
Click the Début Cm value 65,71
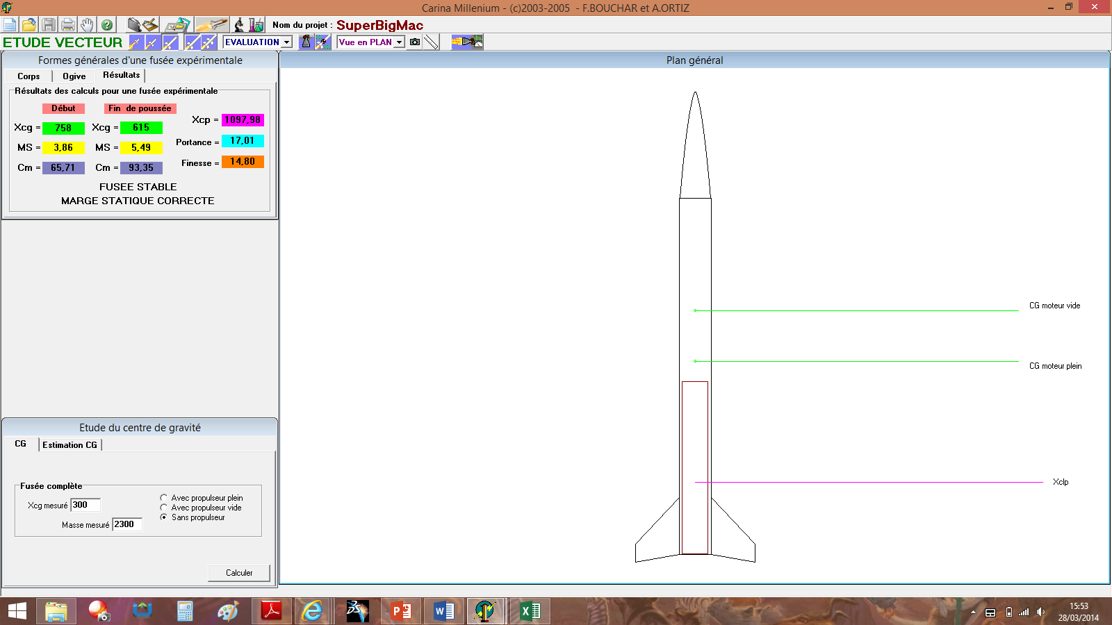[x=63, y=168]
